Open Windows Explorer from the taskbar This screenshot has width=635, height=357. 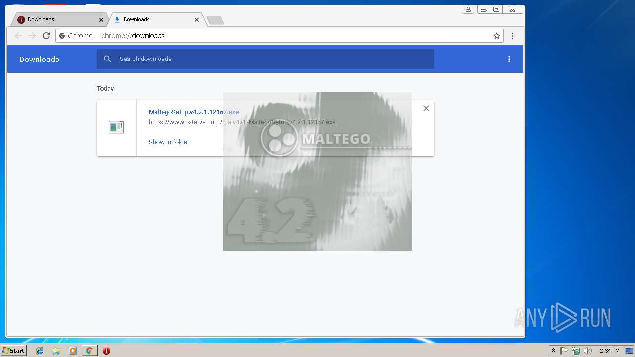tap(56, 351)
